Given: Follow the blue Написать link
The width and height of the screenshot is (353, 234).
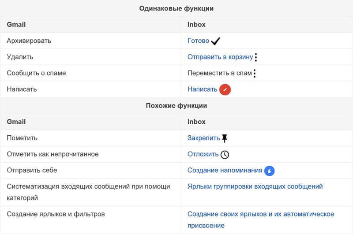Looking at the screenshot, I should [x=203, y=89].
